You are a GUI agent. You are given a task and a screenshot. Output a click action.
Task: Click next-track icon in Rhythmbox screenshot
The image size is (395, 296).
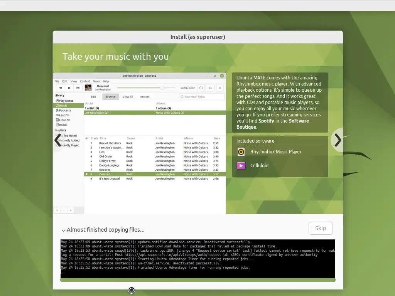click(x=78, y=88)
